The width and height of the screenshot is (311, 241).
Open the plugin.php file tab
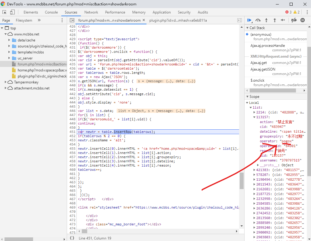(178, 20)
